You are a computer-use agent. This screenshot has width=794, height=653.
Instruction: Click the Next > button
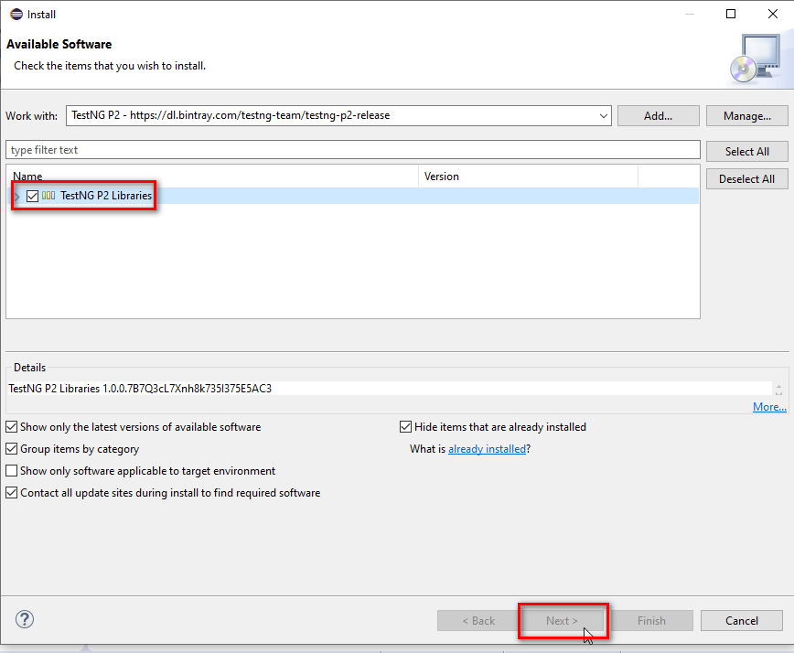click(562, 621)
